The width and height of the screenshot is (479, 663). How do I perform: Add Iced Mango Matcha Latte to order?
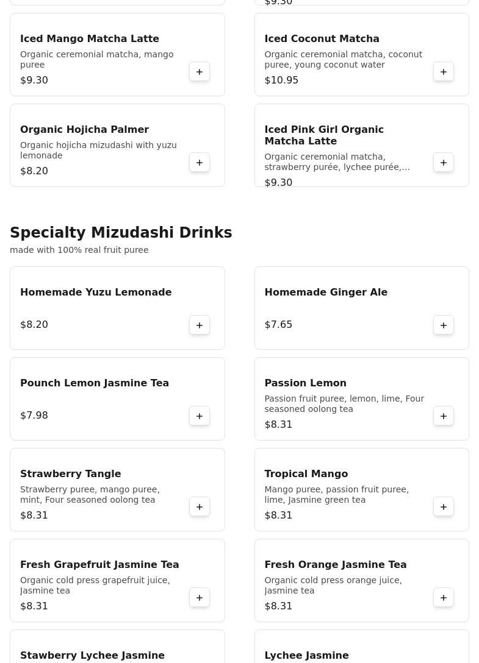[200, 72]
